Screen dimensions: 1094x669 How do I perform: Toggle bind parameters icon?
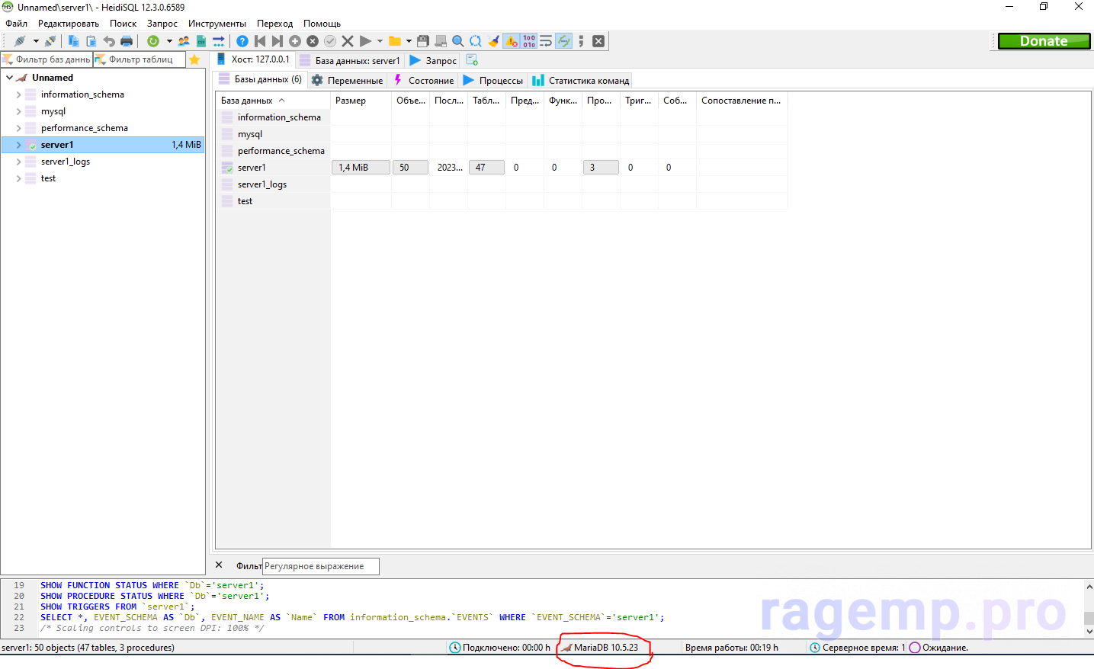[x=563, y=41]
